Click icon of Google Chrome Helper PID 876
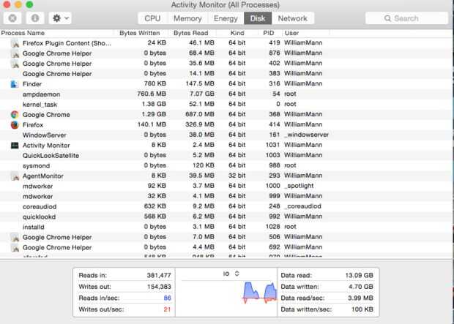Image resolution: width=454 pixels, height=324 pixels. (x=15, y=53)
